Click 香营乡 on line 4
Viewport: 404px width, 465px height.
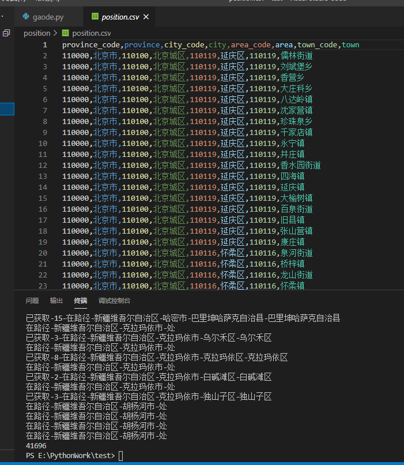point(292,78)
